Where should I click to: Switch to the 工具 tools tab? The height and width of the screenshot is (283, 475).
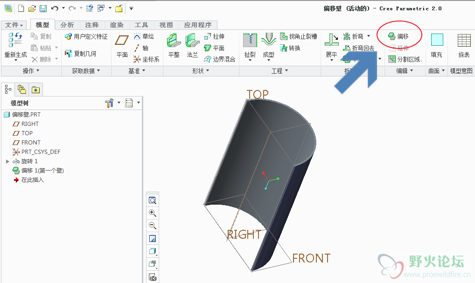tap(141, 25)
